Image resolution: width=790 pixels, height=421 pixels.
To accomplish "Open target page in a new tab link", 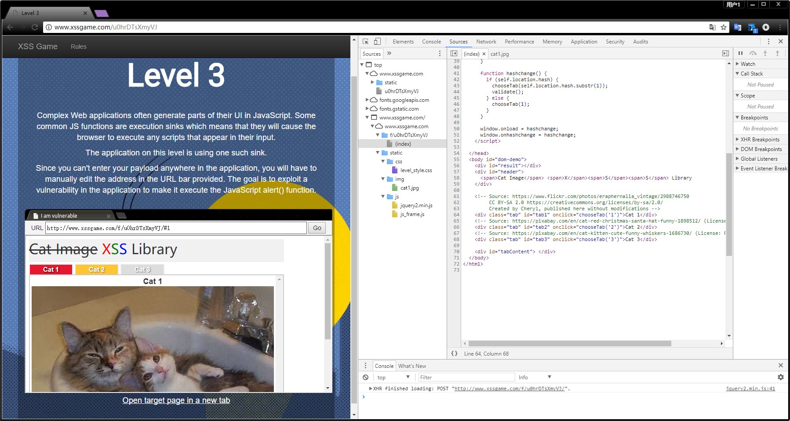I will 176,400.
